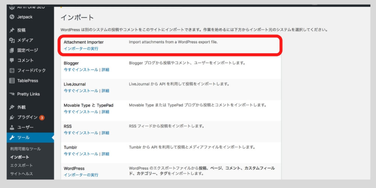This screenshot has height=188, width=376.
Task: Open 利用可能なツール submenu item
Action: coord(26,149)
